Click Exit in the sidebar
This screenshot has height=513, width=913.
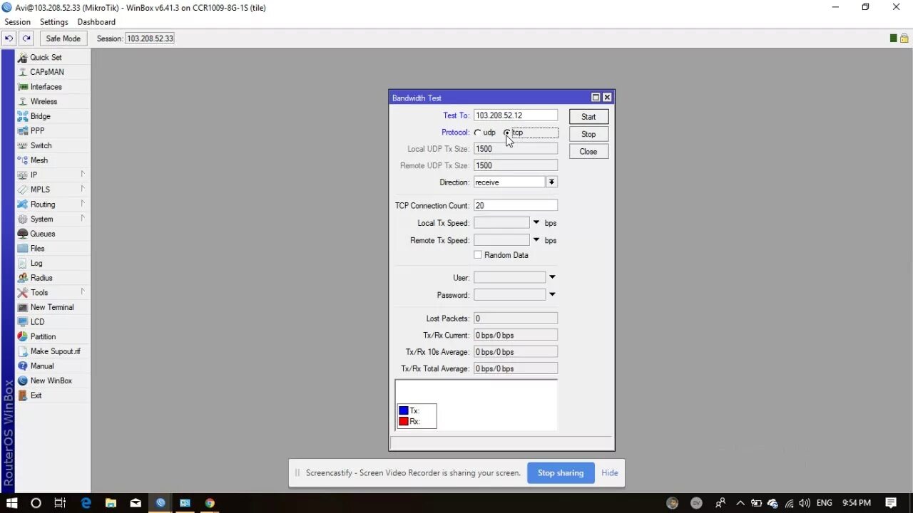[36, 395]
